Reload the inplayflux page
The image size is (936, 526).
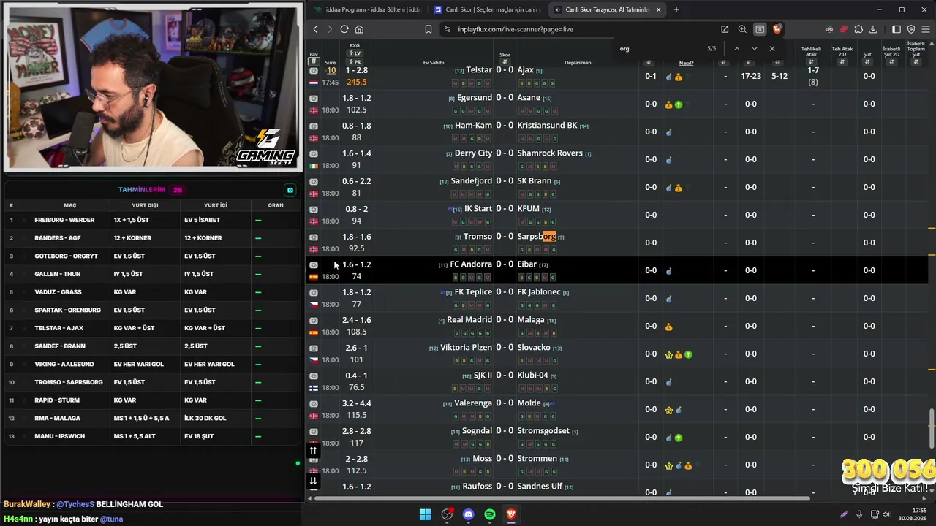[344, 29]
